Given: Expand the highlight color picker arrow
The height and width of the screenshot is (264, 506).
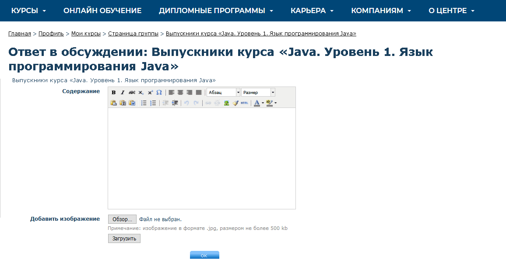Looking at the screenshot, I should pos(276,103).
